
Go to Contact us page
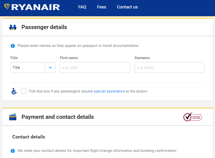[127, 7]
